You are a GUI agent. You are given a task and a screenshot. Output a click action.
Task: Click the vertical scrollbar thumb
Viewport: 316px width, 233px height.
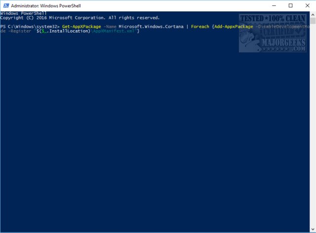click(x=313, y=21)
